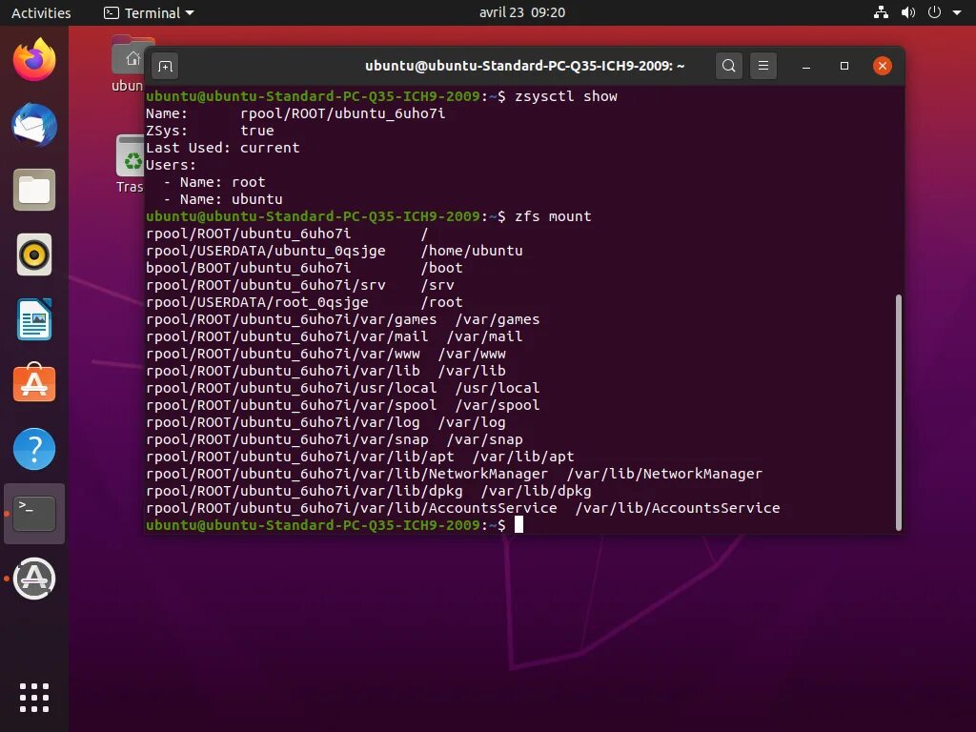The height and width of the screenshot is (732, 976).
Task: Click the /var/games mount point text
Action: click(498, 319)
